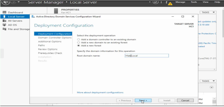Open File and Storage Services in the sidebar
This screenshot has width=224, height=107.
click(x=19, y=29)
